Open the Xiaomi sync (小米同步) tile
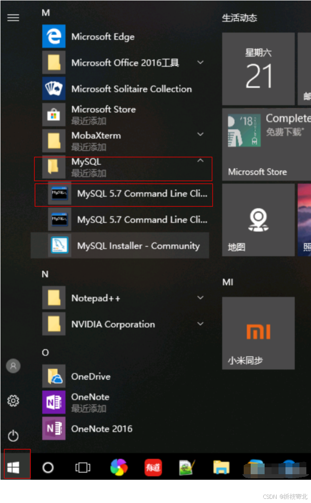311x503 pixels. pyautogui.click(x=258, y=333)
